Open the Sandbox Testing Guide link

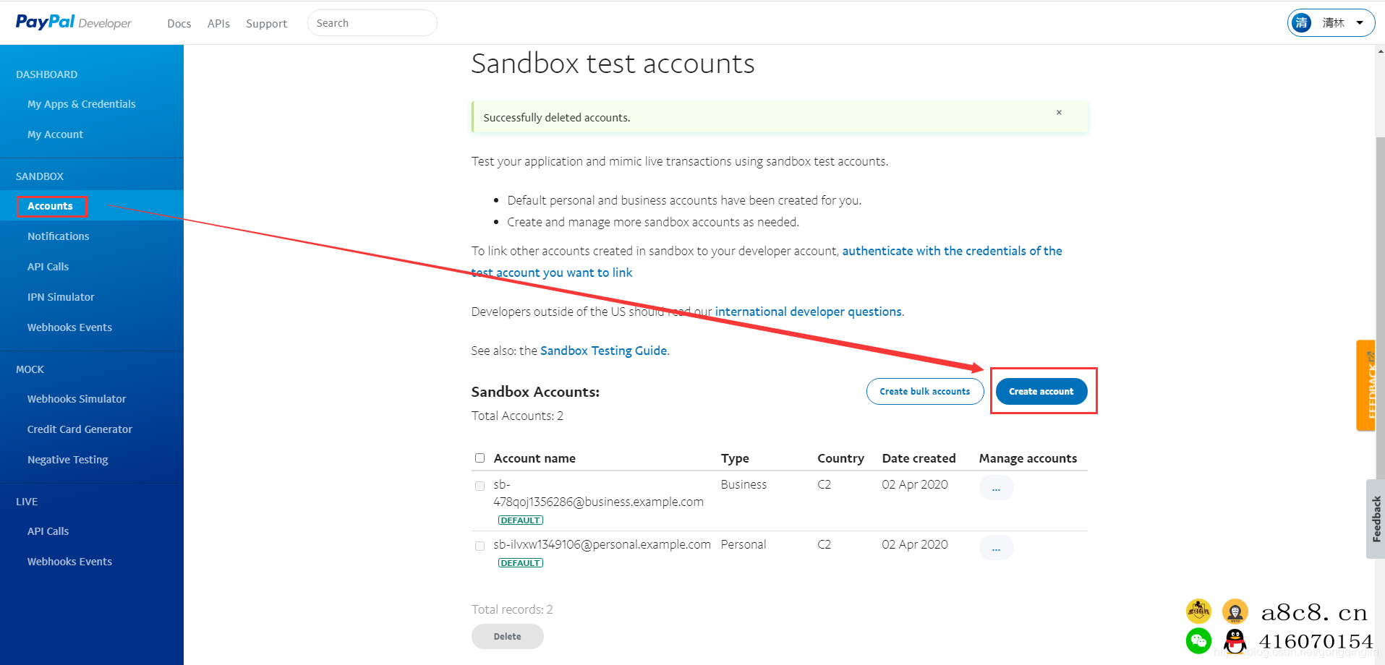604,351
